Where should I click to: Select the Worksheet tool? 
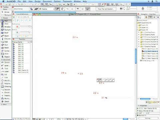pos(6,98)
